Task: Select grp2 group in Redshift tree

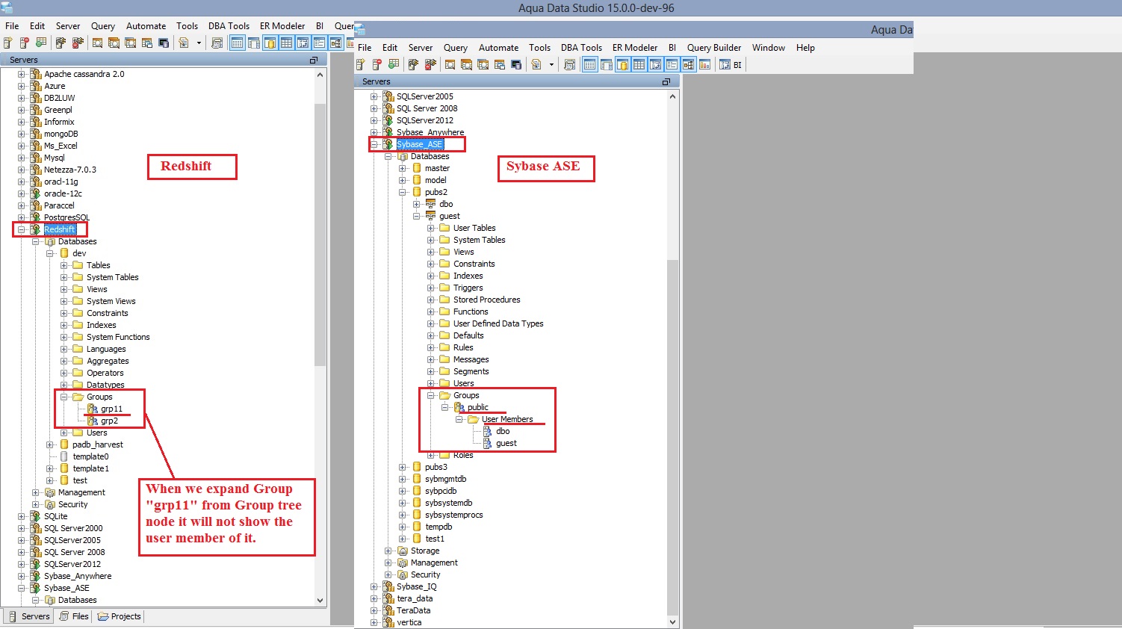Action: pyautogui.click(x=109, y=421)
